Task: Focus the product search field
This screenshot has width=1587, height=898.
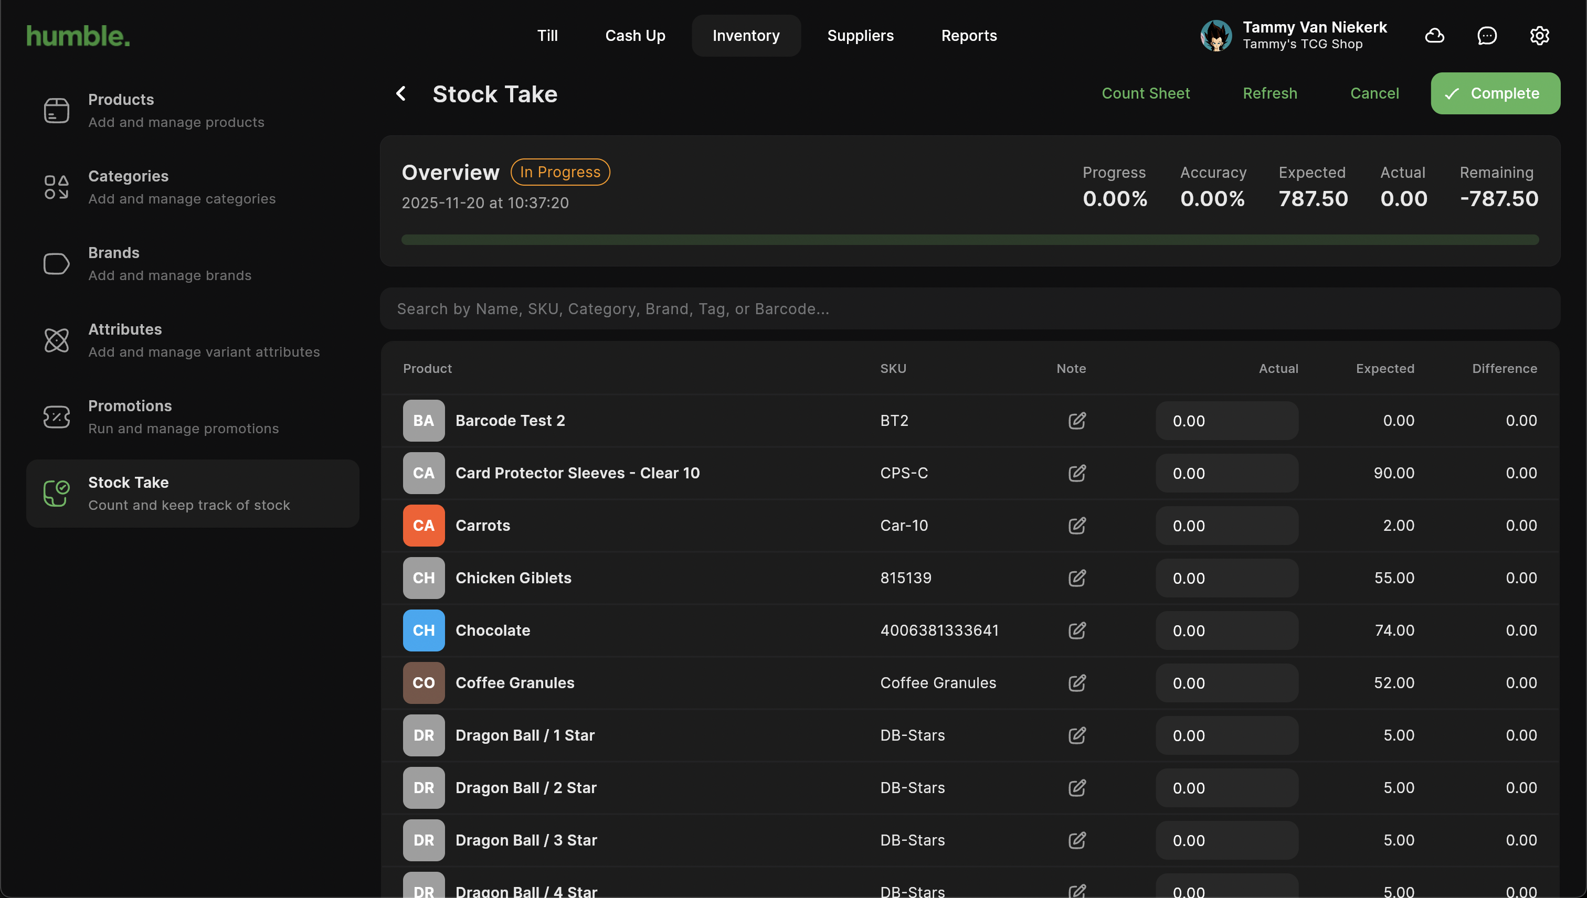Action: [969, 309]
